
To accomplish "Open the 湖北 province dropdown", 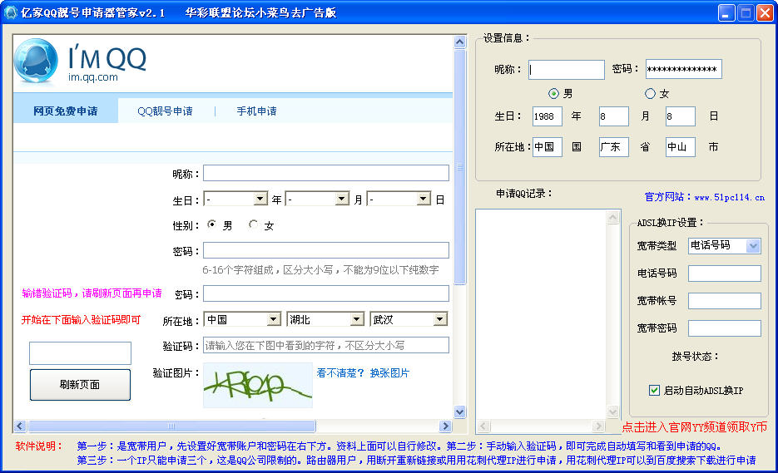I will (325, 319).
